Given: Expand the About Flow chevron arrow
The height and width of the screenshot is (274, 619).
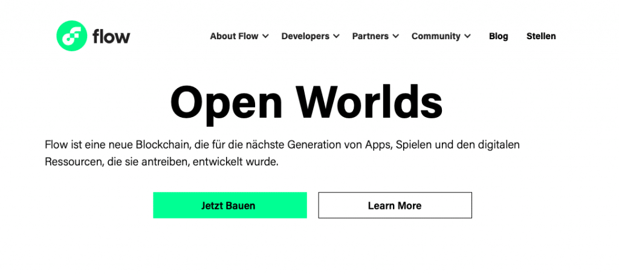Looking at the screenshot, I should click(x=266, y=36).
